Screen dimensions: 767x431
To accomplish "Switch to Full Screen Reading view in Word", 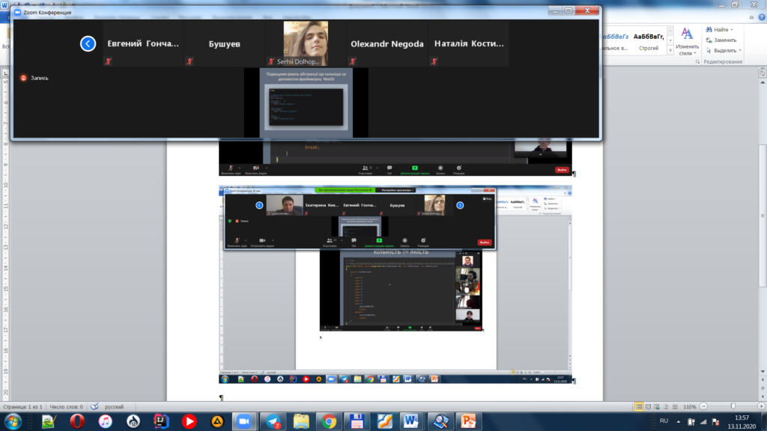I will 648,406.
